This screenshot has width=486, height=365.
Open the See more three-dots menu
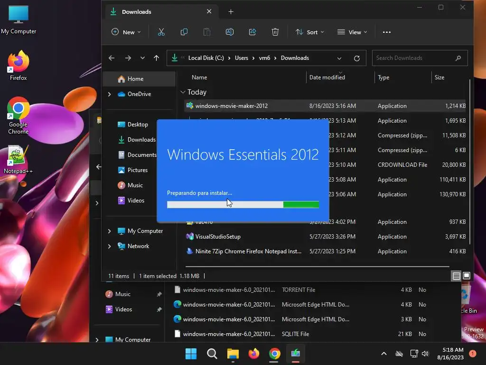point(386,32)
